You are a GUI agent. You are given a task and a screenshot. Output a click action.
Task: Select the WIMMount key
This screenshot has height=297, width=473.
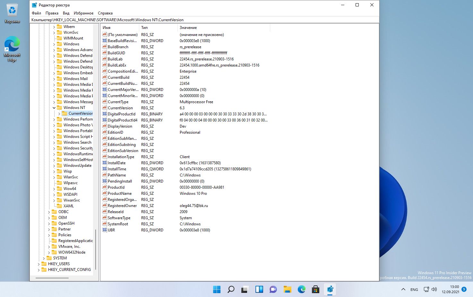[x=73, y=38]
